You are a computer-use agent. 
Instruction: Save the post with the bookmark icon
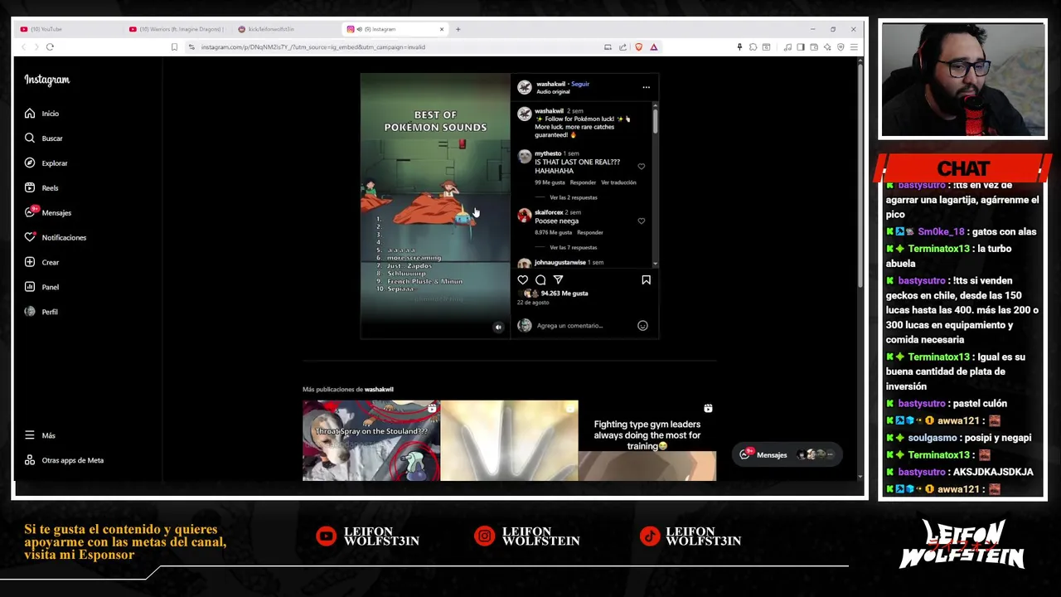646,280
